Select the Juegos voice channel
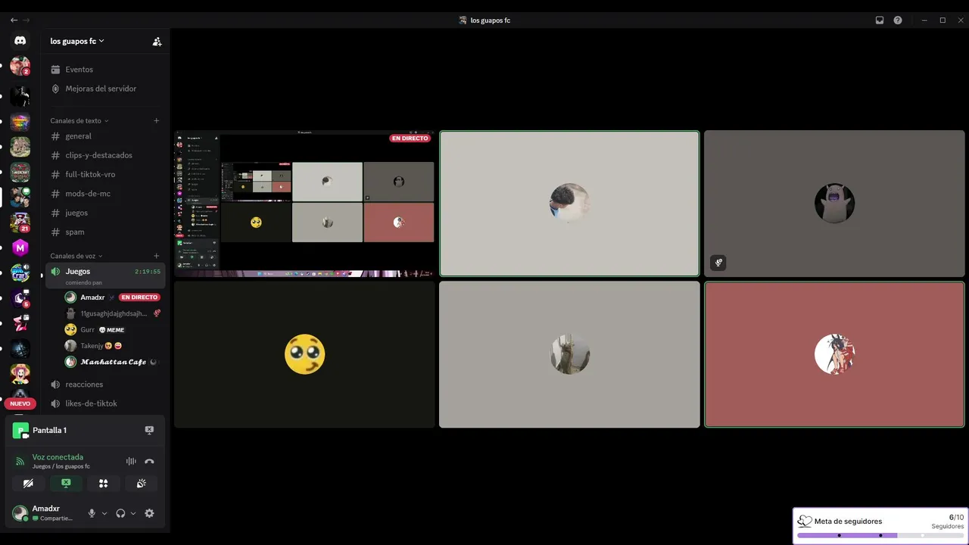The image size is (969, 545). pyautogui.click(x=105, y=276)
